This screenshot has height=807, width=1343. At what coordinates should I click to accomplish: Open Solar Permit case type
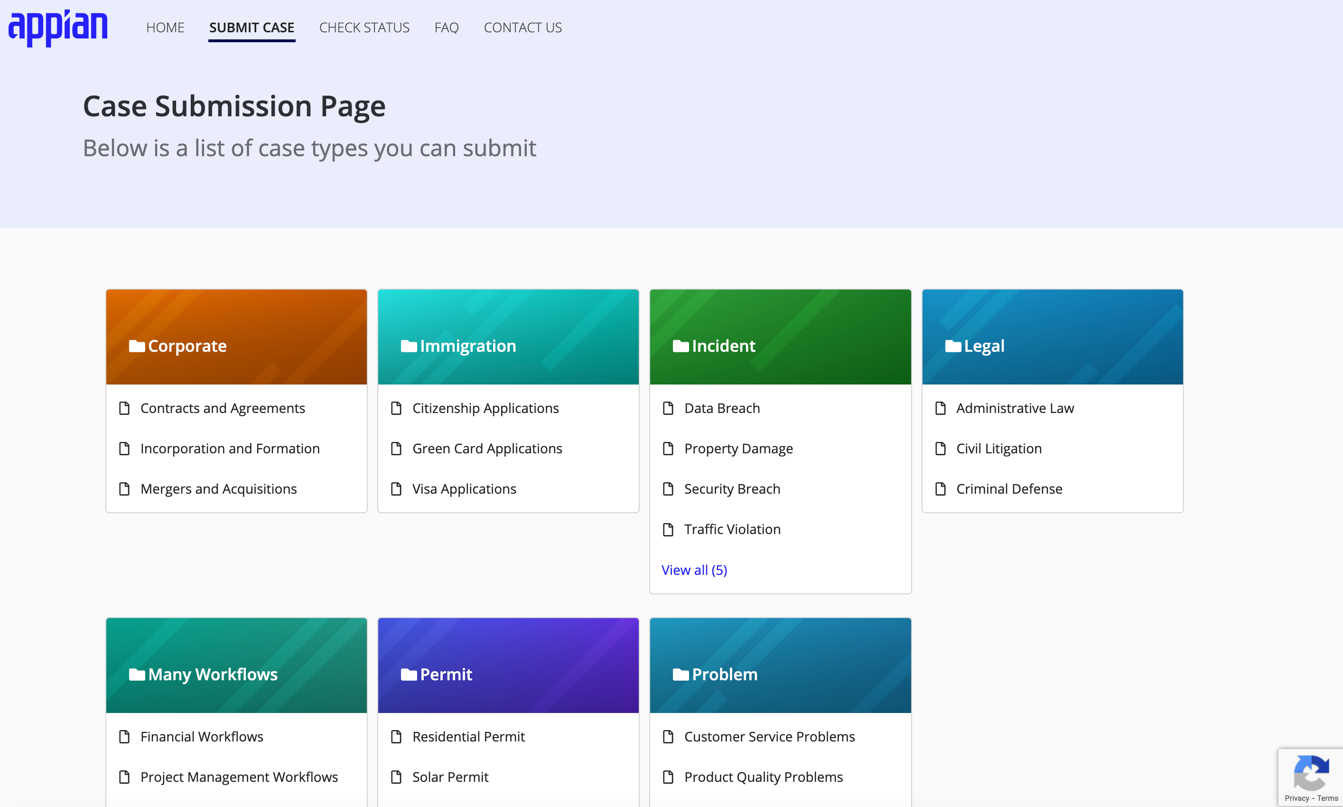tap(450, 777)
